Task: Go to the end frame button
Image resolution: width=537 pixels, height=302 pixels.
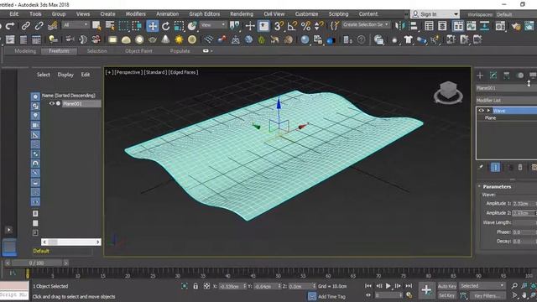Action: point(409,285)
